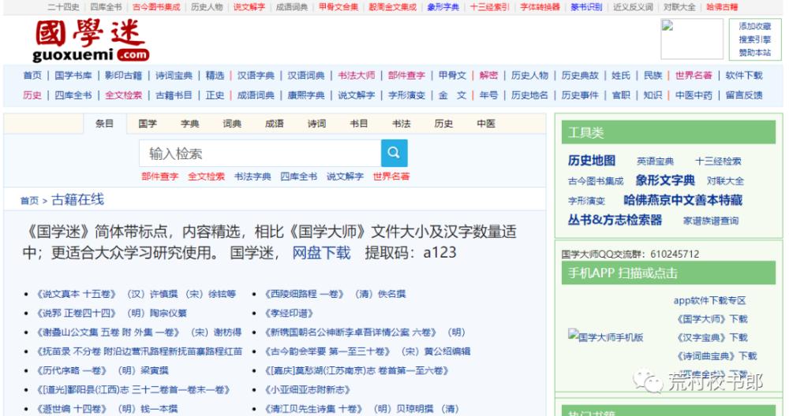Image resolution: width=789 pixels, height=416 pixels.
Task: Click the 添加收藏 link
Action: click(x=755, y=26)
